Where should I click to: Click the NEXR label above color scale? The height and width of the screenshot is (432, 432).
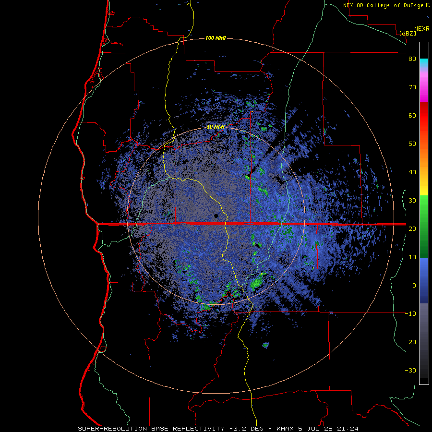422,29
